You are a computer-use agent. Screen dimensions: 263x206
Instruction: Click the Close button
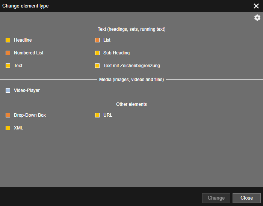[x=246, y=198]
